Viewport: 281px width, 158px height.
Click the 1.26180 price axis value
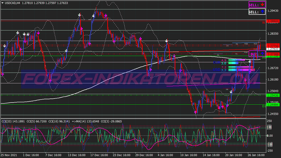pyautogui.click(x=273, y=79)
